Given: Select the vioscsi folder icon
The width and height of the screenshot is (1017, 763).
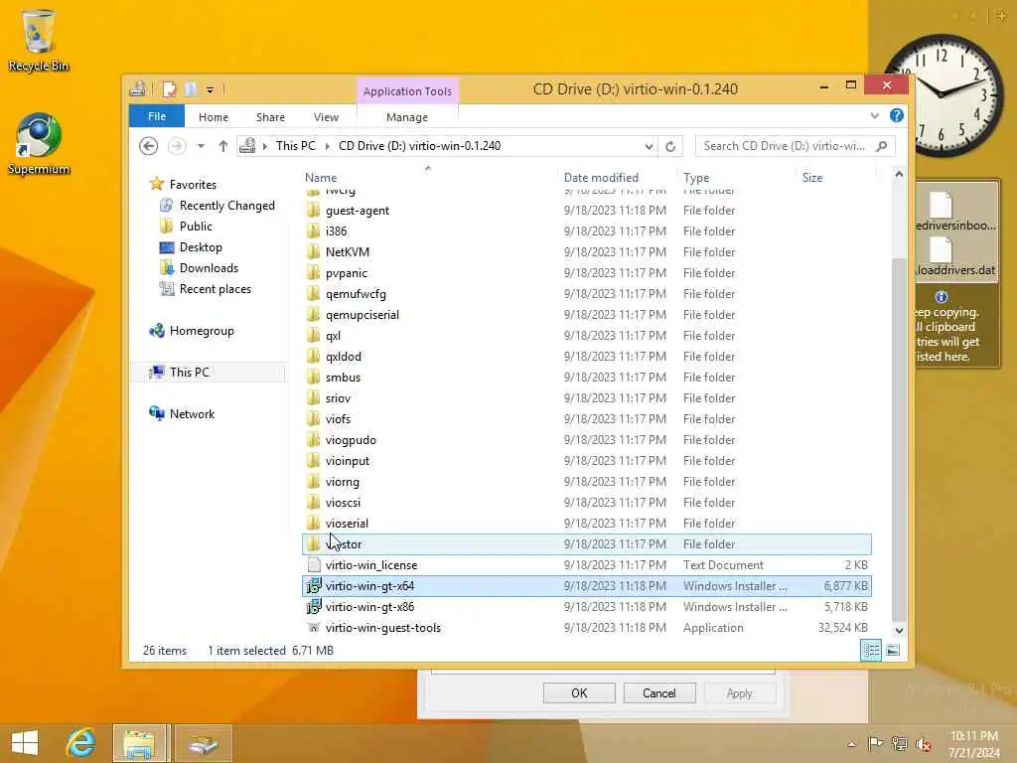Looking at the screenshot, I should coord(313,502).
